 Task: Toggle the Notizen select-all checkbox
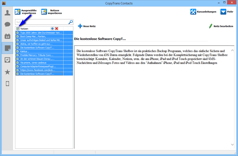click(18, 28)
